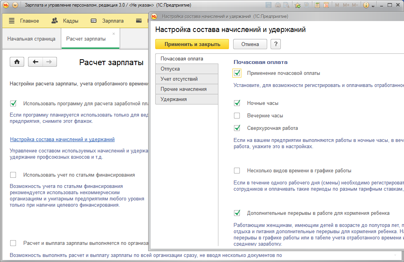Viewport: 404px width, 262px height.
Task: Disable the Применение почасовой оплаты checkbox
Action: tap(237, 73)
